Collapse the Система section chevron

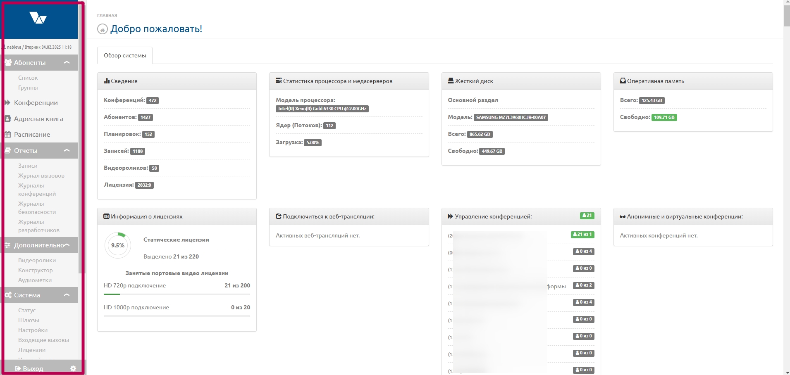click(67, 295)
